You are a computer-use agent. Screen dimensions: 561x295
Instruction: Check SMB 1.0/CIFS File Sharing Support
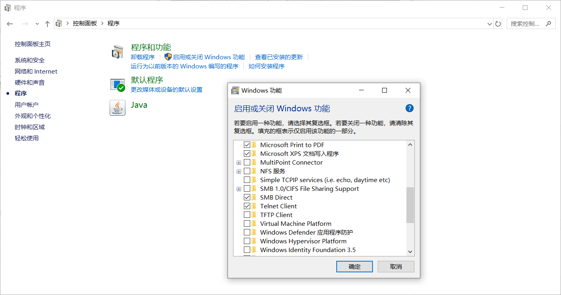[247, 188]
